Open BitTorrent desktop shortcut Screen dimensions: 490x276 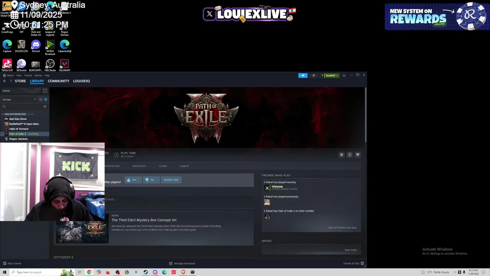click(x=21, y=66)
